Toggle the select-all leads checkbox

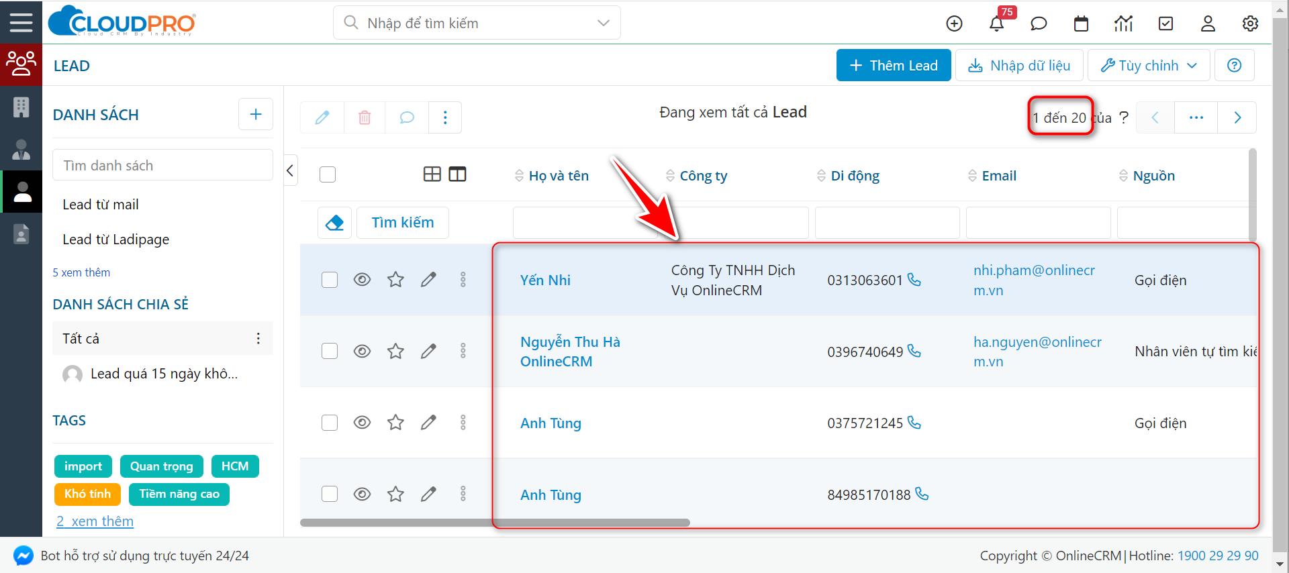(x=328, y=174)
